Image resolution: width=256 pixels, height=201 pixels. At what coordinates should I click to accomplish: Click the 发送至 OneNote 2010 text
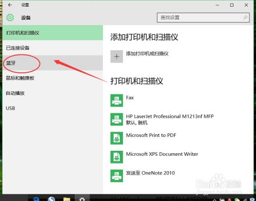pyautogui.click(x=151, y=173)
